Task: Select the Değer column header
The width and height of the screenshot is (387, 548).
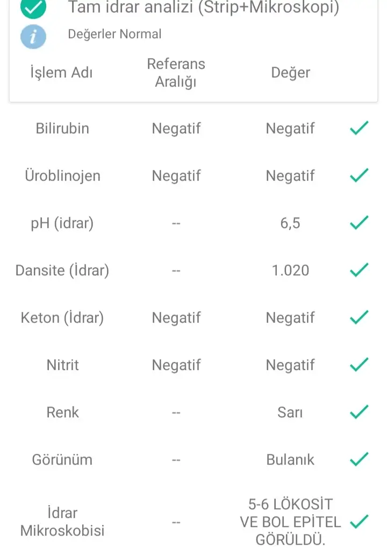Action: click(x=290, y=73)
